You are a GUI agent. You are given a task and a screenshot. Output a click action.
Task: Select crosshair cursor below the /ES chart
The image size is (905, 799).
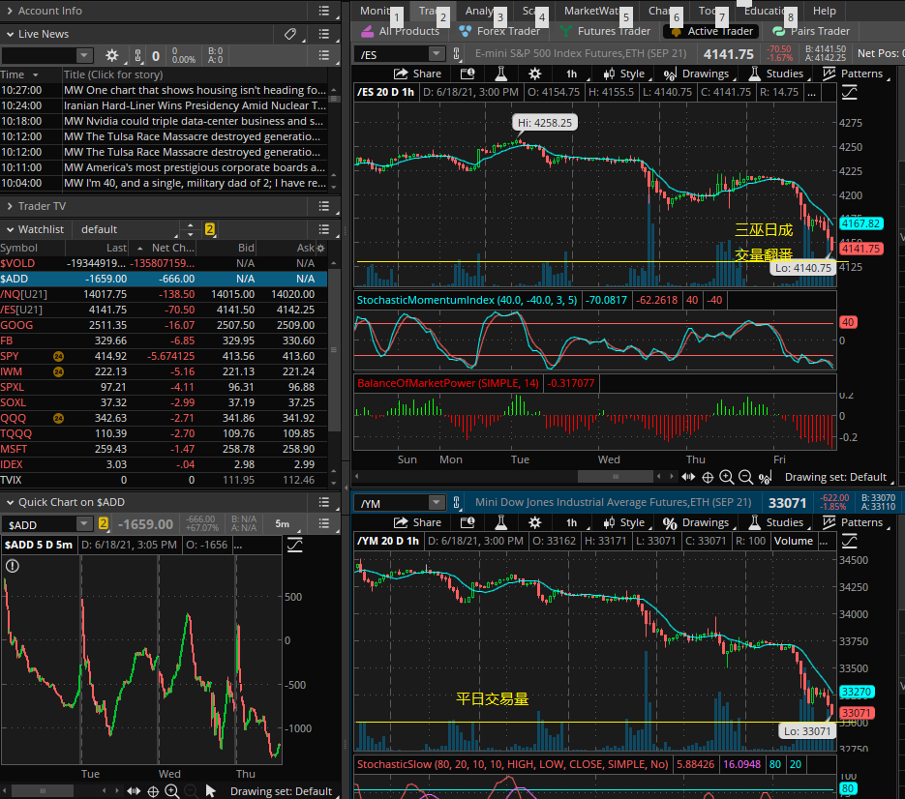(x=708, y=477)
